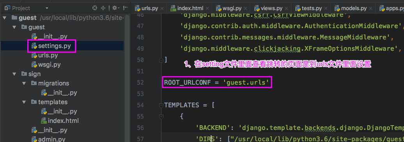Collapse the sign folder

14,74
